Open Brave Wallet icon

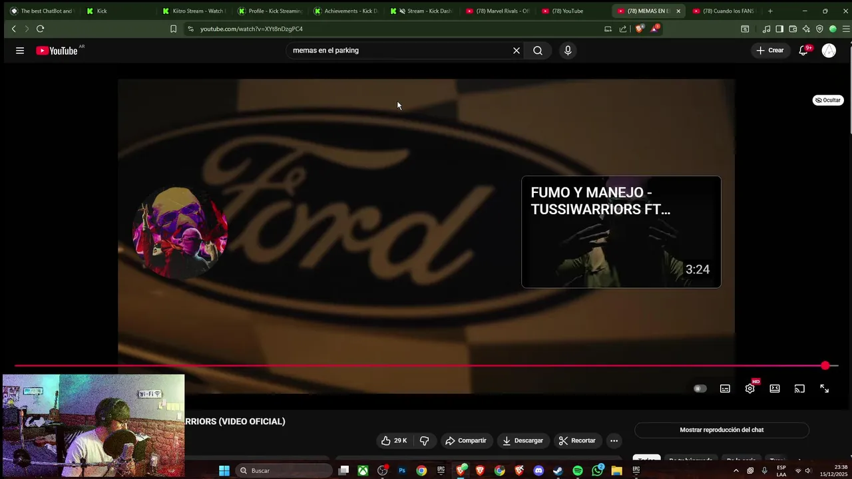793,29
